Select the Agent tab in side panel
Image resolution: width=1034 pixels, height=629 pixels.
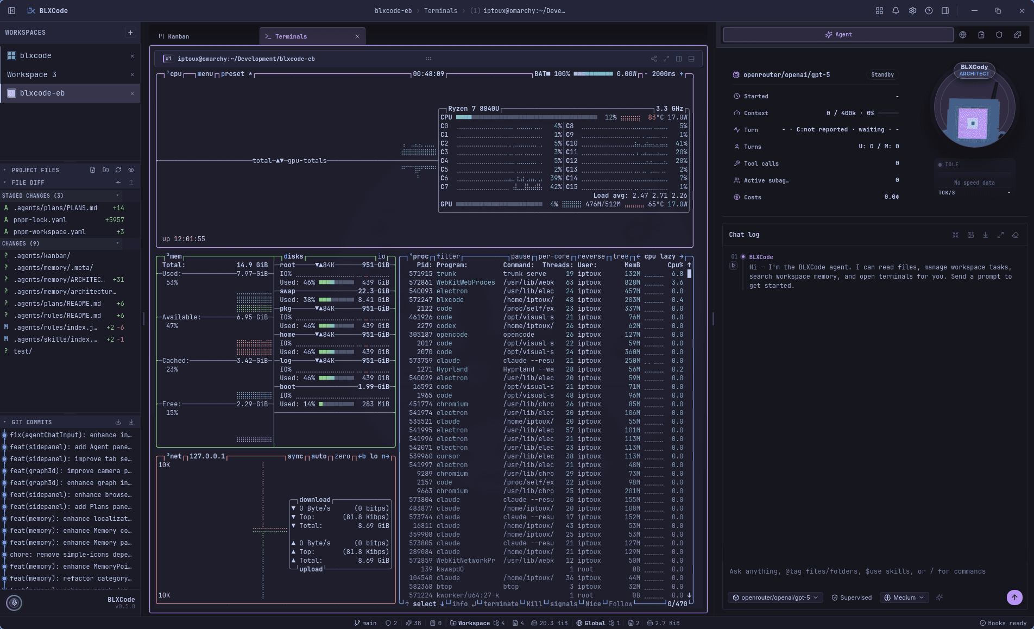pos(838,35)
